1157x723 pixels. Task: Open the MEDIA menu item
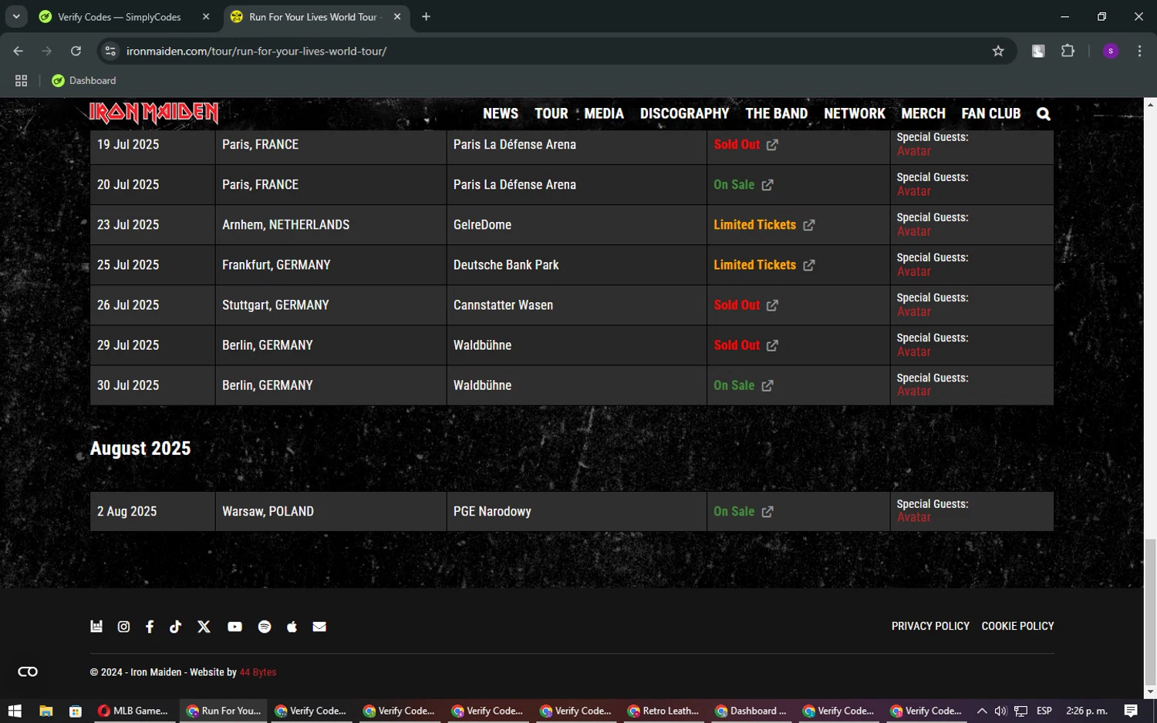[x=604, y=113]
